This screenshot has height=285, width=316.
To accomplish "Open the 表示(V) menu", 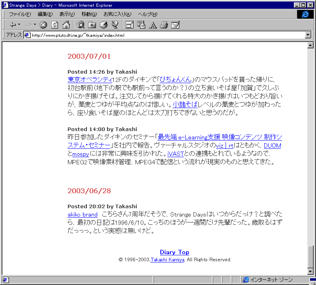I will (67, 14).
